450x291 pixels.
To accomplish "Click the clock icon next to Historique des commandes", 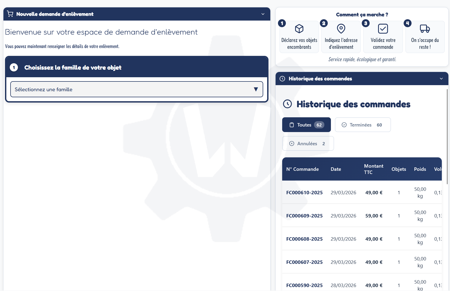I will pos(283,78).
